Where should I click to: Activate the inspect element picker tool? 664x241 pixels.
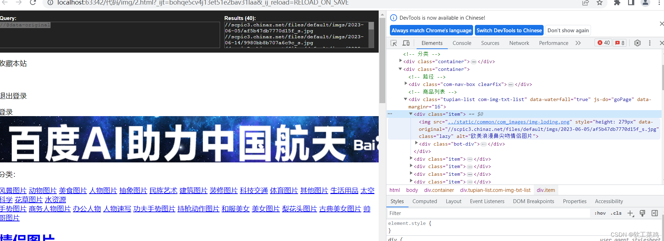click(394, 43)
